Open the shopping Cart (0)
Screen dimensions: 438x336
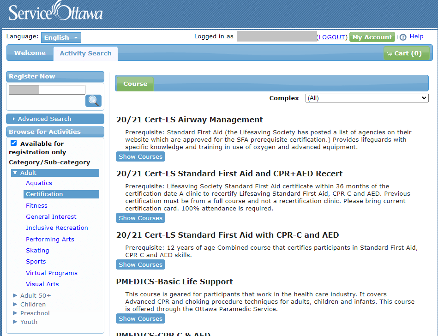click(x=406, y=54)
